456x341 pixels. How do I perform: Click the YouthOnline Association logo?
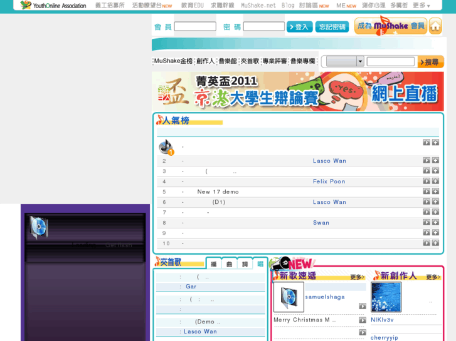(53, 5)
